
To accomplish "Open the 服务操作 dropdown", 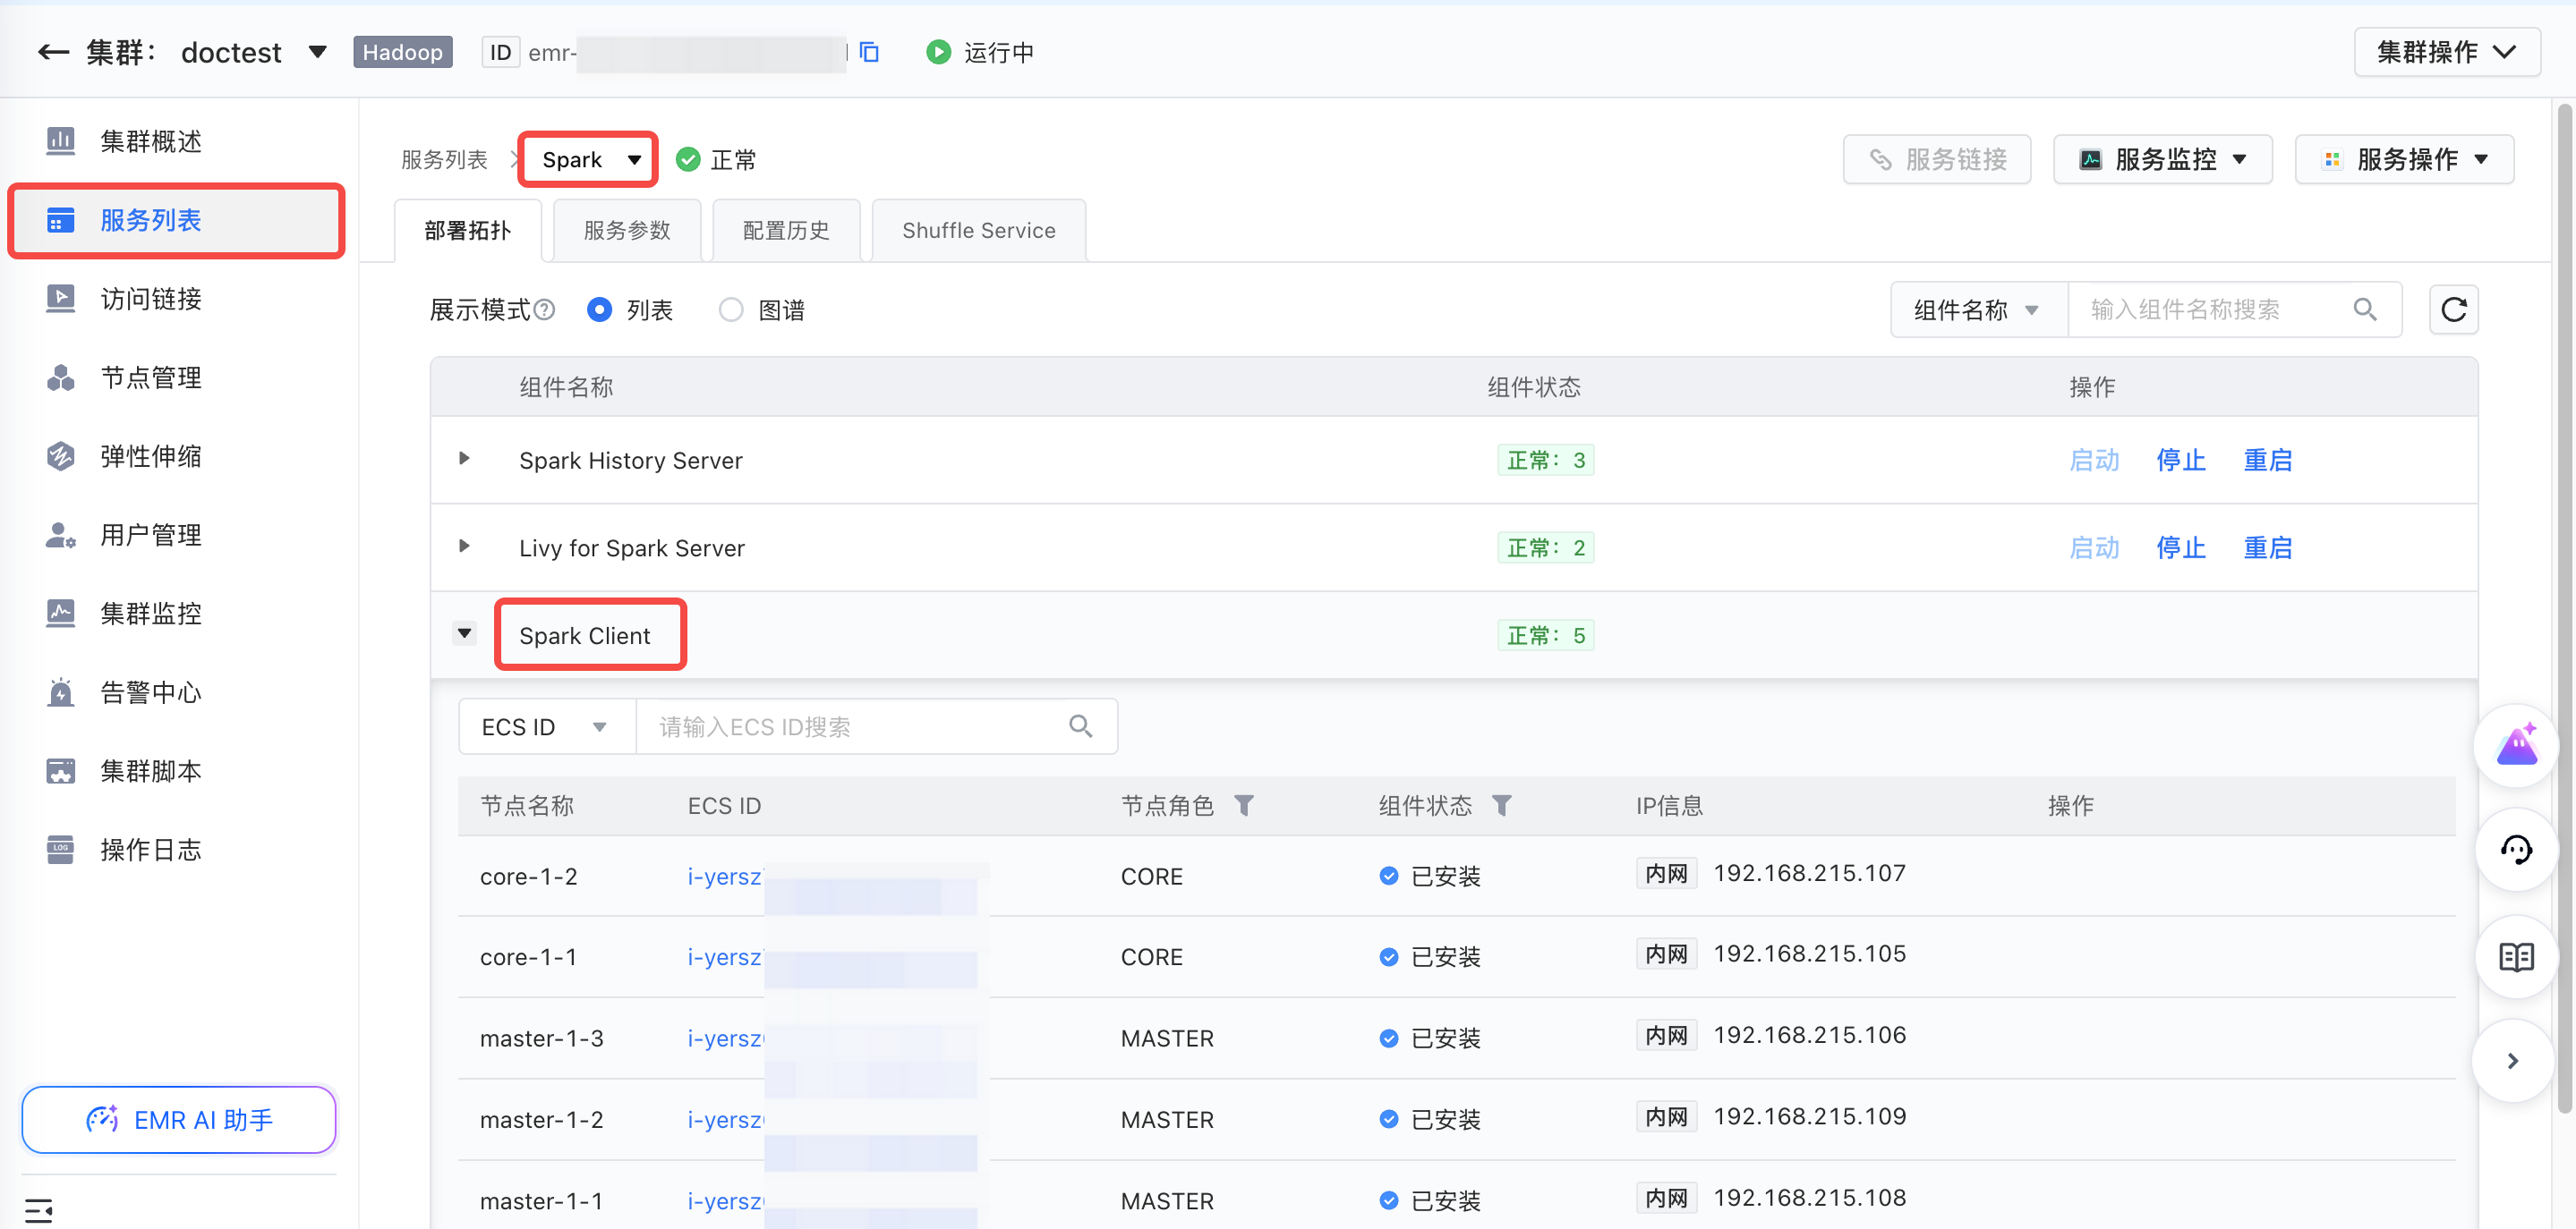I will 2404,160.
